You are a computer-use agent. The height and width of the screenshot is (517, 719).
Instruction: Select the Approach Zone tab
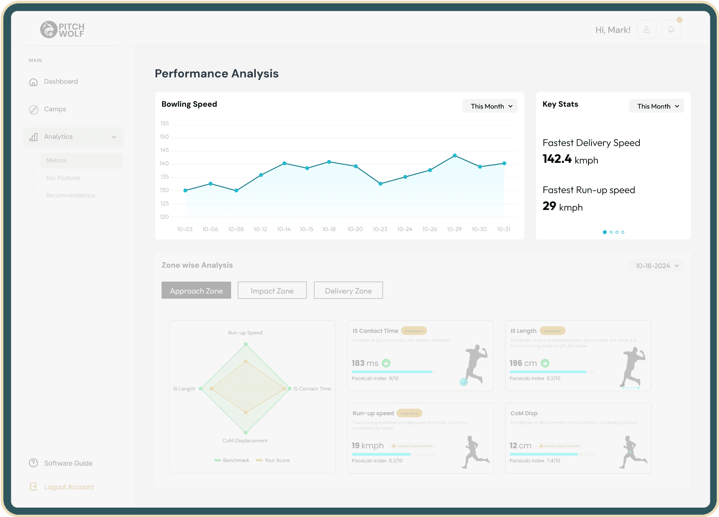[x=196, y=290]
